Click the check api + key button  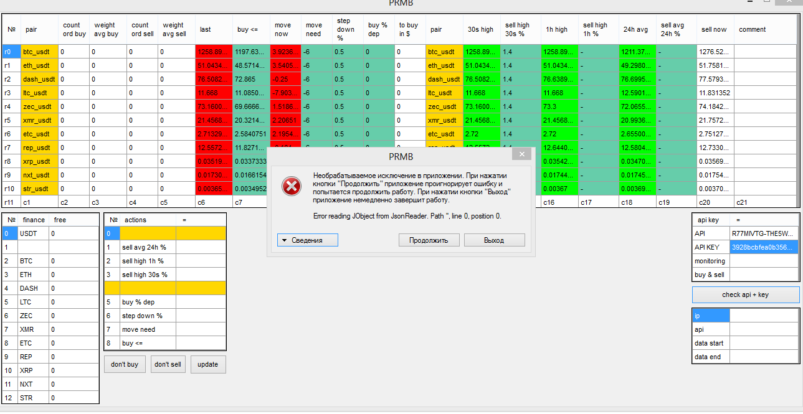click(745, 294)
